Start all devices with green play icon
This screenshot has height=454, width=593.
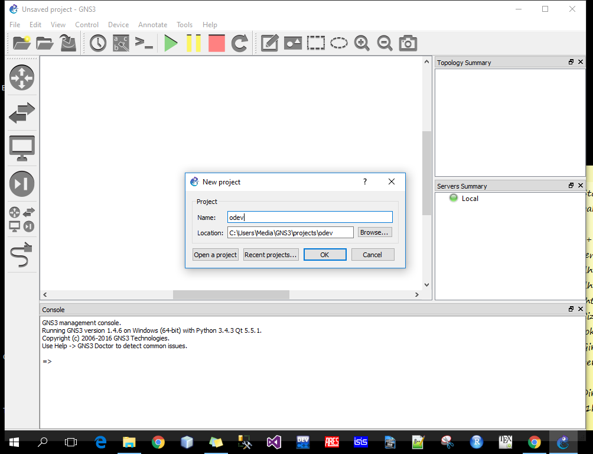(171, 43)
